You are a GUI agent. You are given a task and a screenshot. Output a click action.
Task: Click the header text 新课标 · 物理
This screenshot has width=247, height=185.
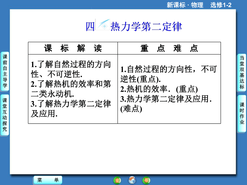[x=185, y=5]
